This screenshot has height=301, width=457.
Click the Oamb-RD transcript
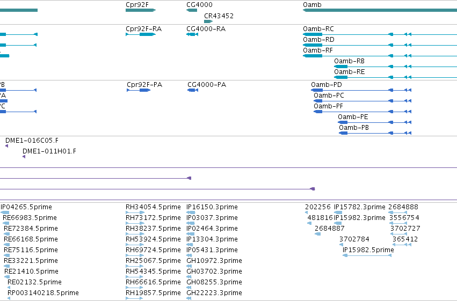coord(380,45)
